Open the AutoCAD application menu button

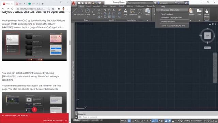74,3
